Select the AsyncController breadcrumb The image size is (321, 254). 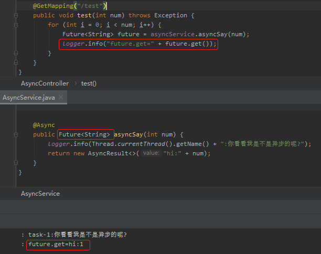45,83
